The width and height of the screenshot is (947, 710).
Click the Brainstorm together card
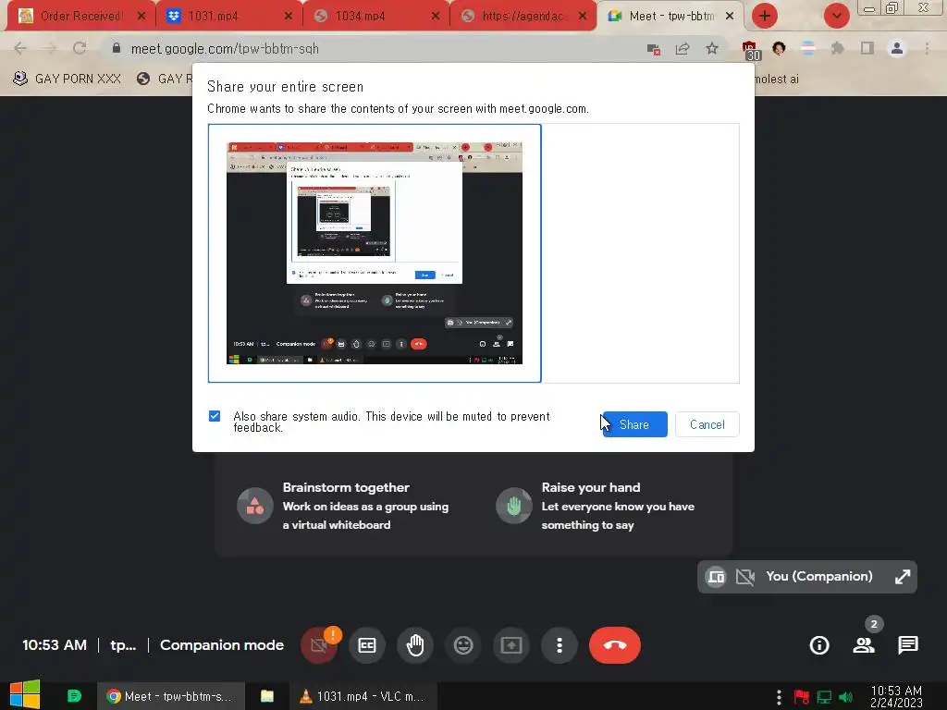tap(344, 506)
